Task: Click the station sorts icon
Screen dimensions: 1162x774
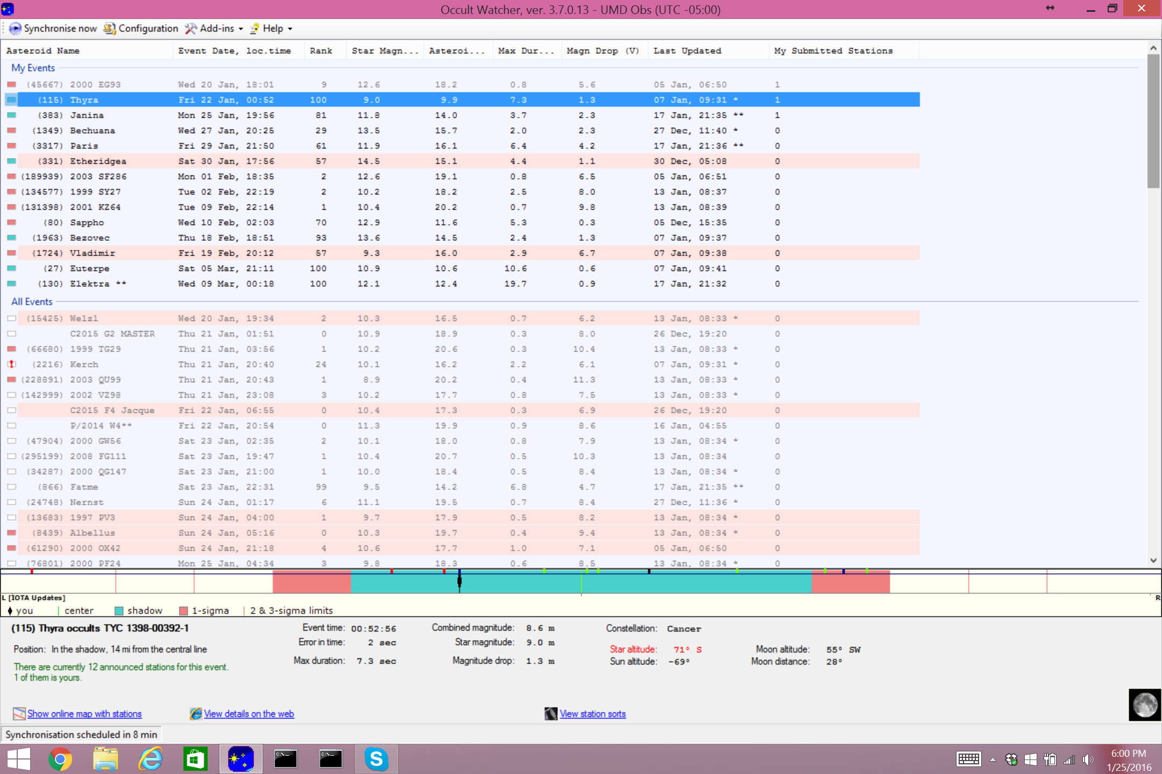Action: pyautogui.click(x=550, y=714)
